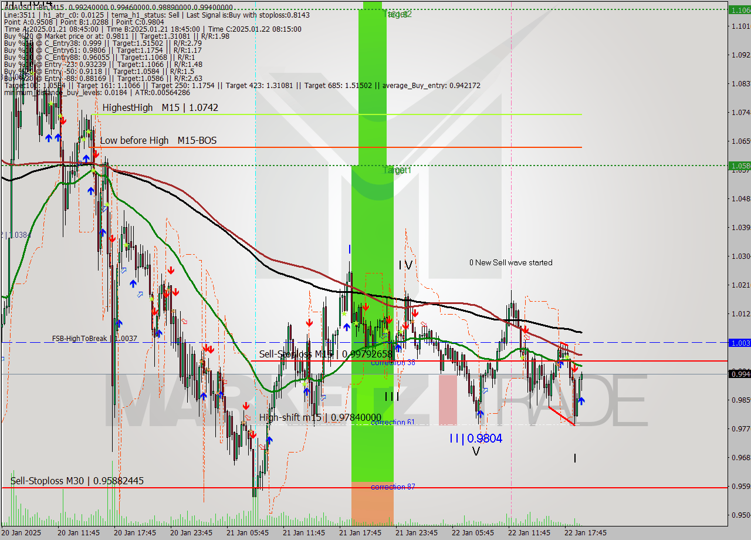Click current price tag 0.994 on axis
The width and height of the screenshot is (751, 540).
point(739,374)
